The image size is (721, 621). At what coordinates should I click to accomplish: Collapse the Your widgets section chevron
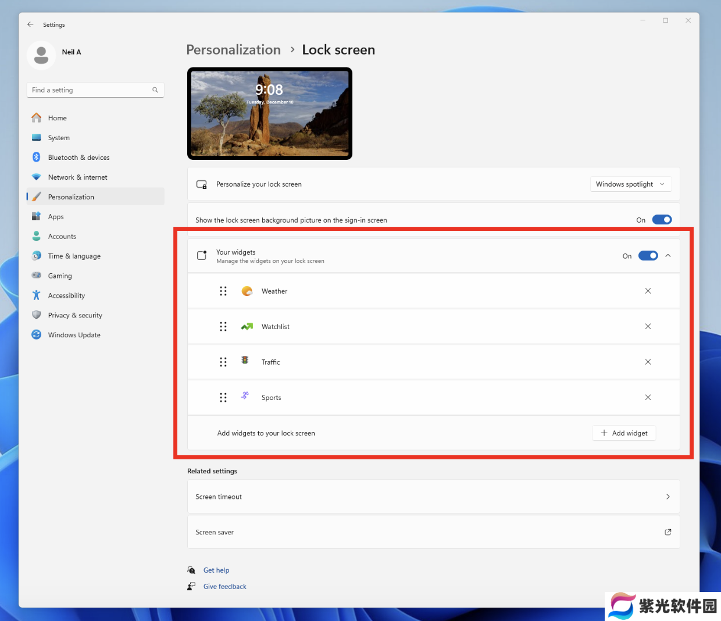pyautogui.click(x=668, y=256)
